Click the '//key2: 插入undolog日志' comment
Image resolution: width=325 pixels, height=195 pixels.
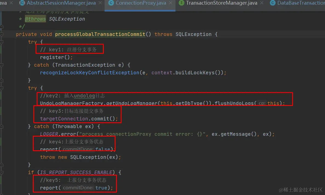[x=72, y=96]
